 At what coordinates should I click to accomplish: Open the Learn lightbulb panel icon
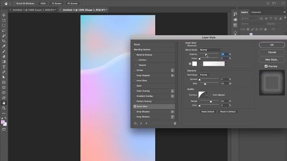(235, 33)
